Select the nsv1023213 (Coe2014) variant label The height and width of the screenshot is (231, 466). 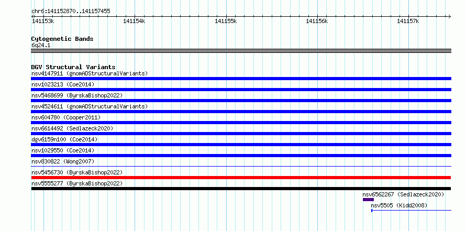(x=63, y=84)
